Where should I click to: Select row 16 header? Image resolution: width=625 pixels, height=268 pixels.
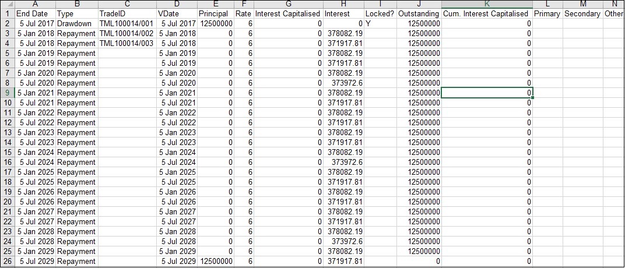click(7, 162)
